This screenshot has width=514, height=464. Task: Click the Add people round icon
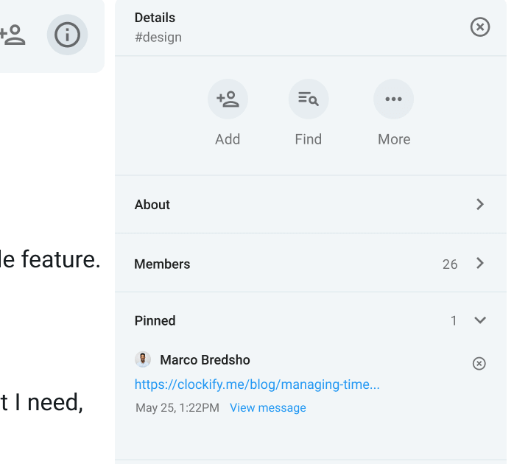[x=228, y=99]
